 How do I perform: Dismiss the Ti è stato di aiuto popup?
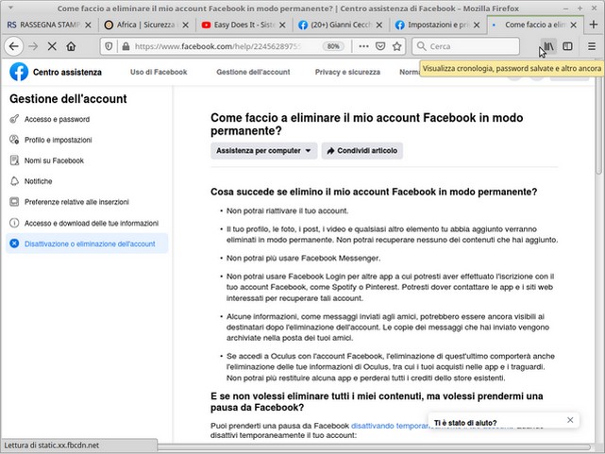570,420
